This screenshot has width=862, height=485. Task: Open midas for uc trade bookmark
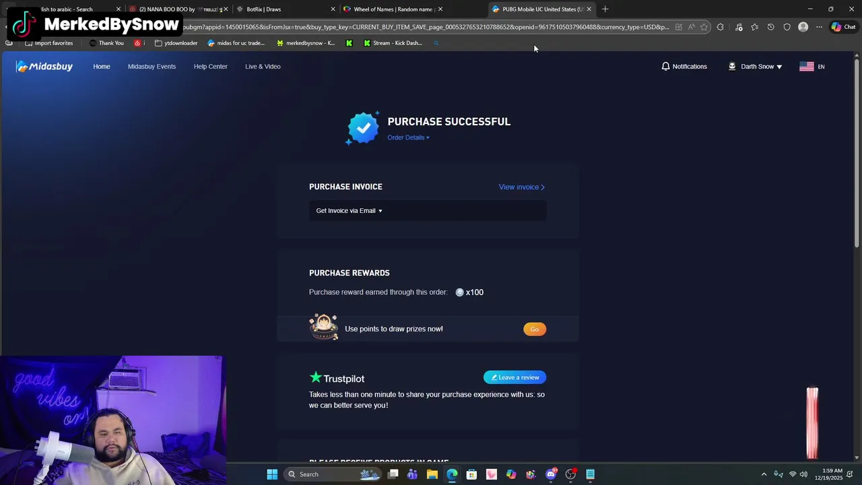tap(236, 43)
